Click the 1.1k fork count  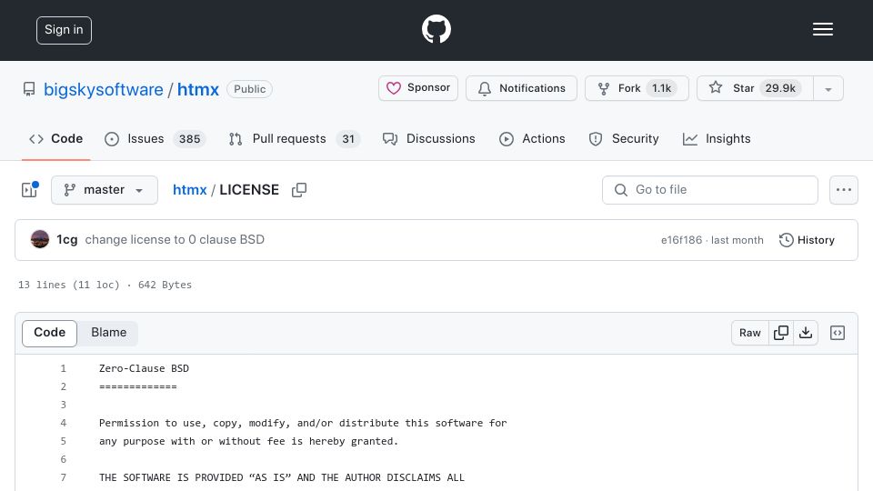[x=661, y=88]
